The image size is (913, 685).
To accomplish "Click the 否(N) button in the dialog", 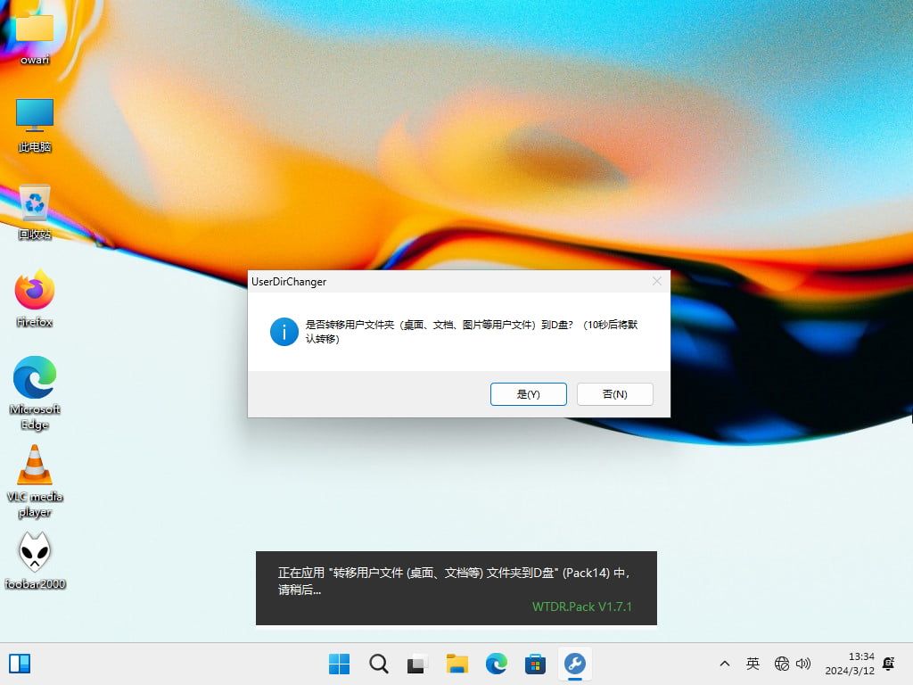I will point(614,394).
